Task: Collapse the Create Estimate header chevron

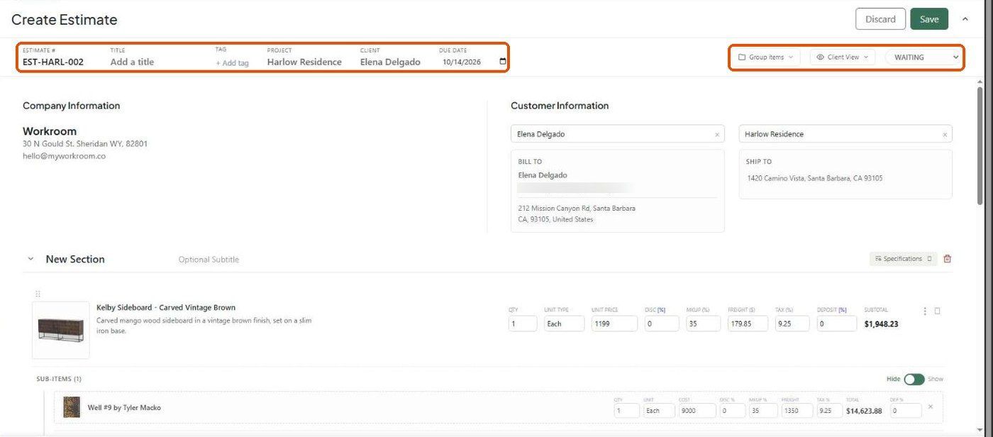Action: point(965,19)
